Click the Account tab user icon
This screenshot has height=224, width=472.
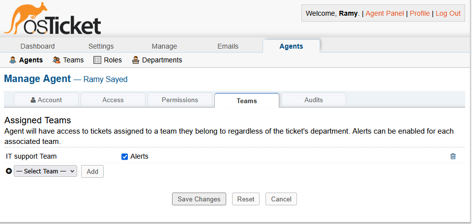tap(33, 100)
